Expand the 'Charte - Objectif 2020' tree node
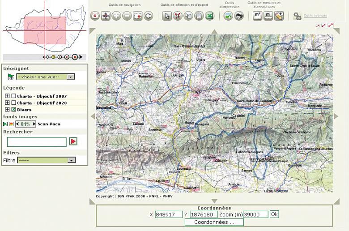The width and height of the screenshot is (349, 231). click(x=7, y=103)
